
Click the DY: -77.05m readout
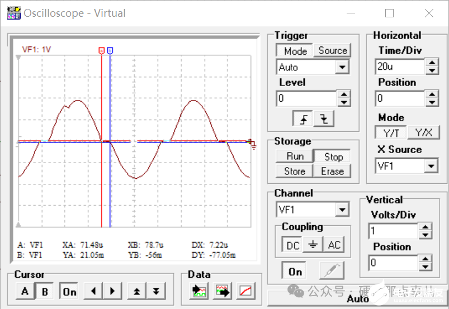214,255
